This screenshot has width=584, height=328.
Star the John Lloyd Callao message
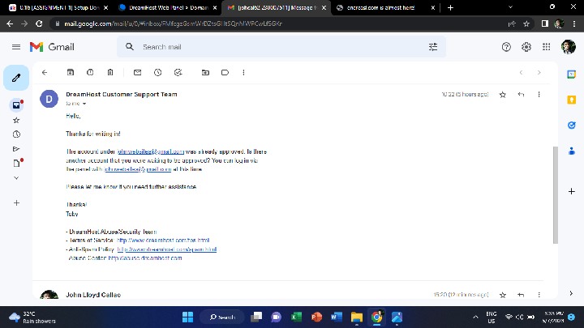click(503, 295)
